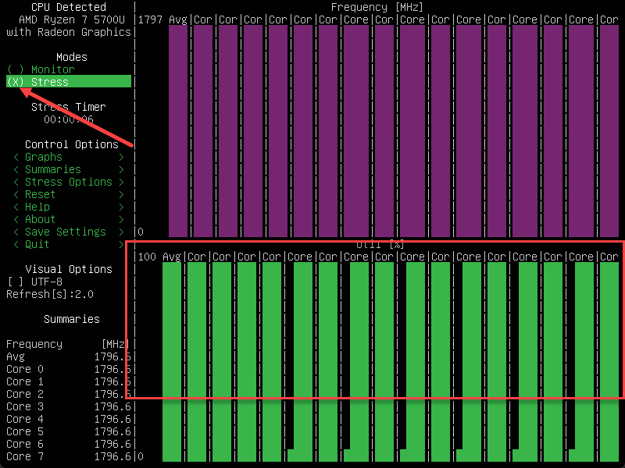The width and height of the screenshot is (625, 468).
Task: Click the Frequency [MHz] summary table header
Action: click(x=69, y=344)
